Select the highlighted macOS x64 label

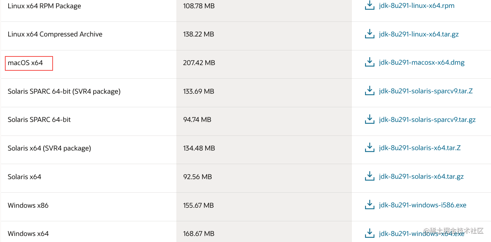pyautogui.click(x=29, y=63)
